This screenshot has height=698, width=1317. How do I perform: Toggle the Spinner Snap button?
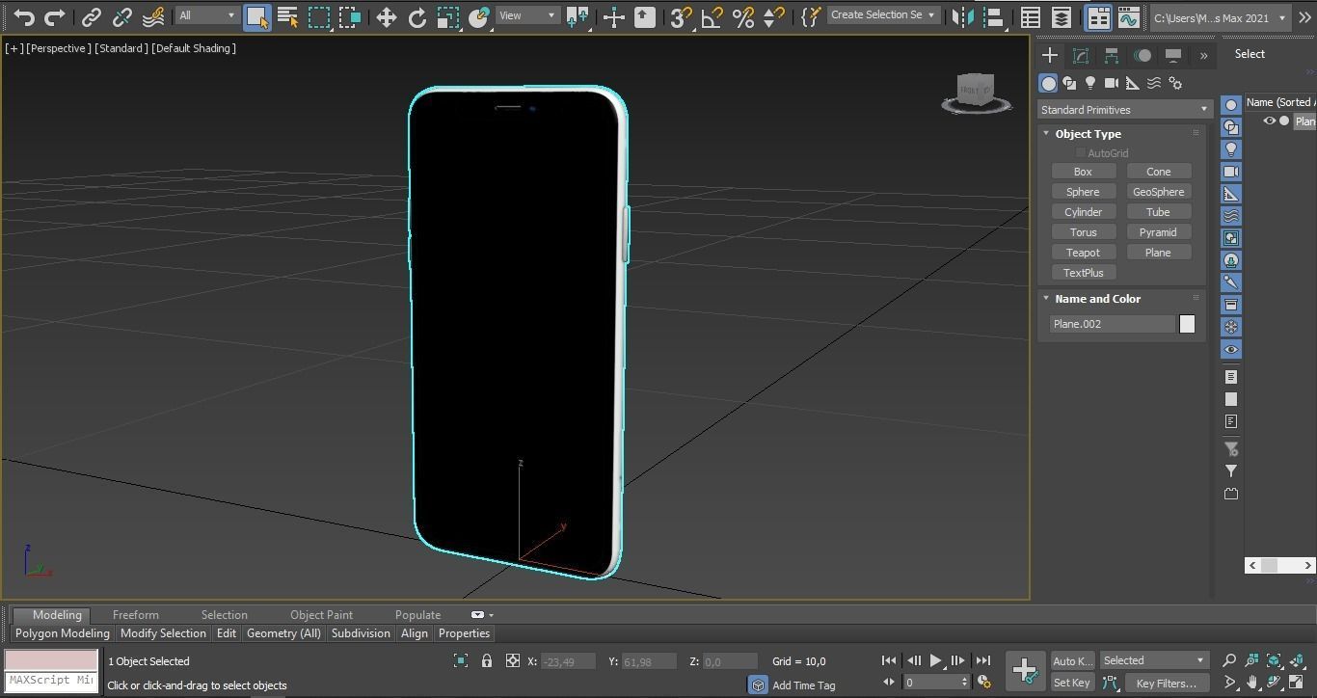tap(773, 16)
